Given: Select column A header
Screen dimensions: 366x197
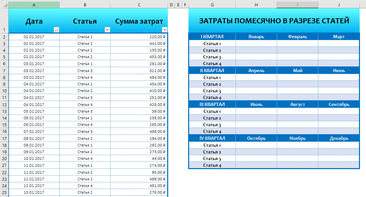Looking at the screenshot, I should [x=34, y=5].
